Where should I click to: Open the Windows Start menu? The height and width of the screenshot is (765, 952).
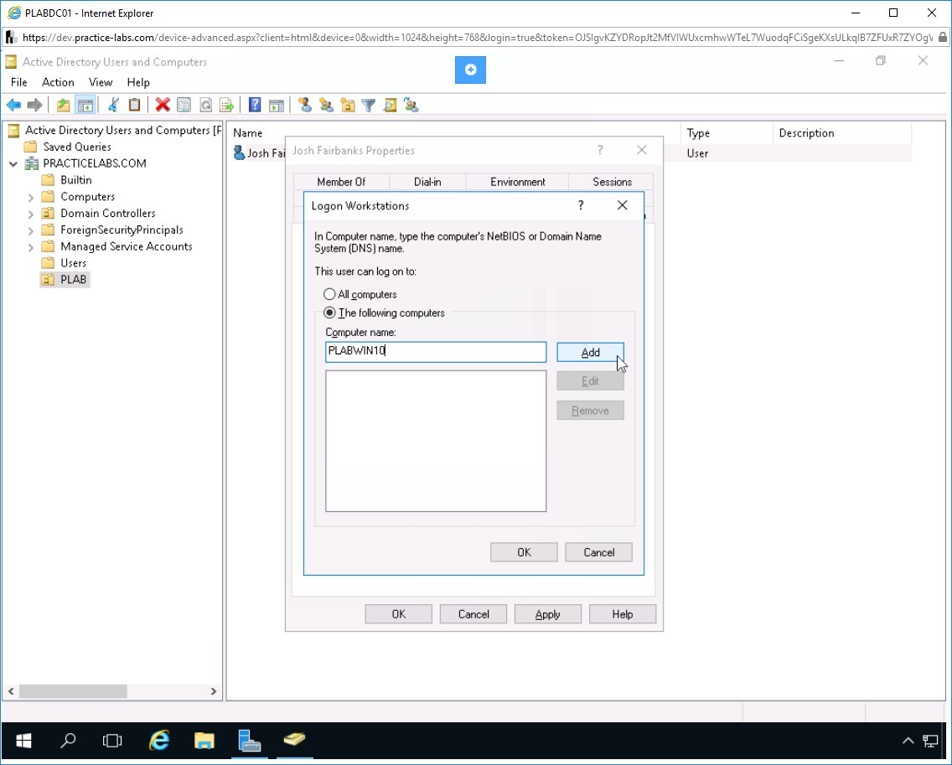pyautogui.click(x=23, y=740)
